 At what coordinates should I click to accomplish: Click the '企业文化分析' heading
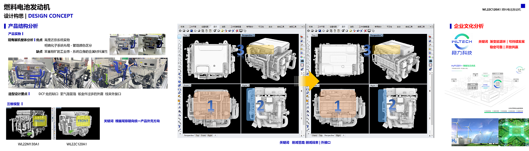pos(469,26)
